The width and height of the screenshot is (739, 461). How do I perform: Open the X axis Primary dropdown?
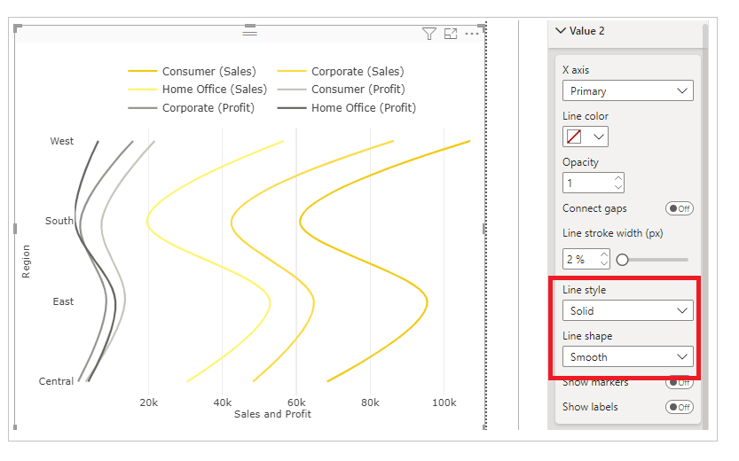click(628, 90)
